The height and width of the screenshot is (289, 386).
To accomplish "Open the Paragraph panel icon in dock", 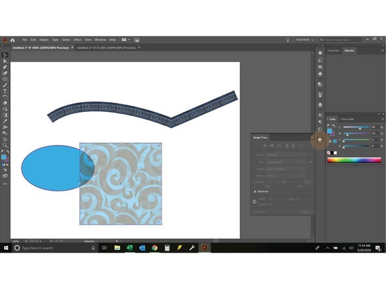I will pyautogui.click(x=319, y=122).
